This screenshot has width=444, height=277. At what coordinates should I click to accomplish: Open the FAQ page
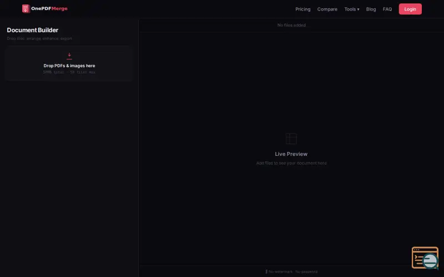point(387,9)
